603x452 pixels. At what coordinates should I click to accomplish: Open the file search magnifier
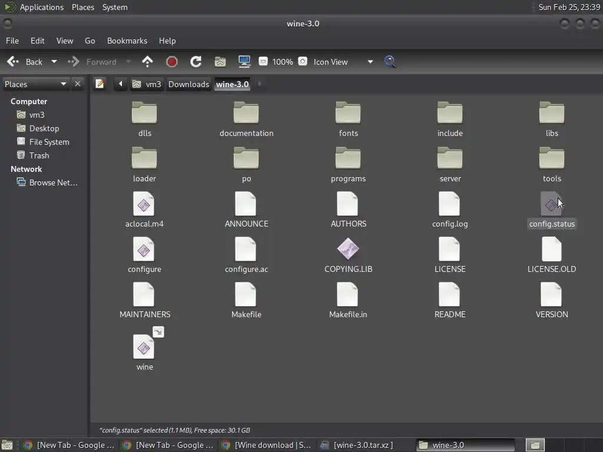(x=390, y=61)
